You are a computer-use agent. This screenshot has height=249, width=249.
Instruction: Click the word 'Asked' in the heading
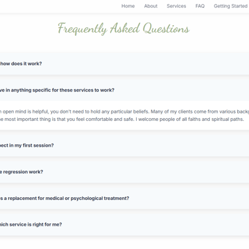pyautogui.click(x=125, y=29)
